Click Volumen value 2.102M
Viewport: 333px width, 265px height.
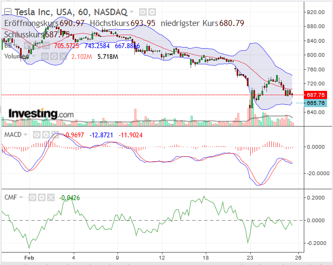[82, 57]
